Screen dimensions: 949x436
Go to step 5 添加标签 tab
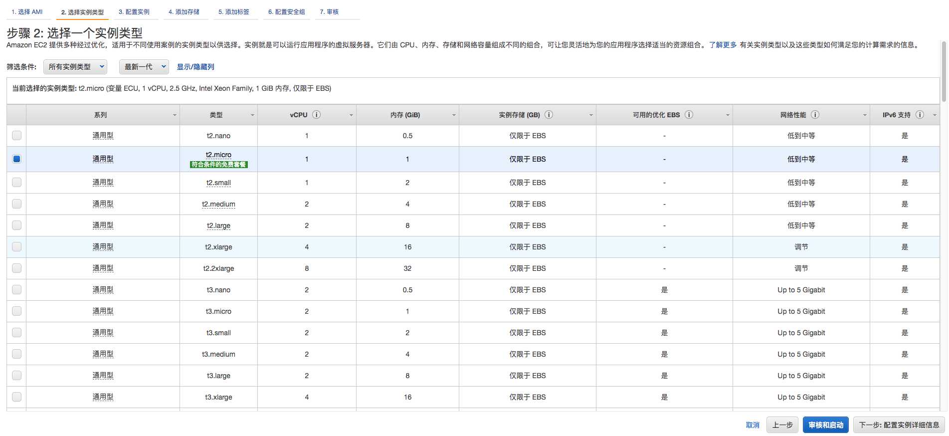[x=234, y=11]
